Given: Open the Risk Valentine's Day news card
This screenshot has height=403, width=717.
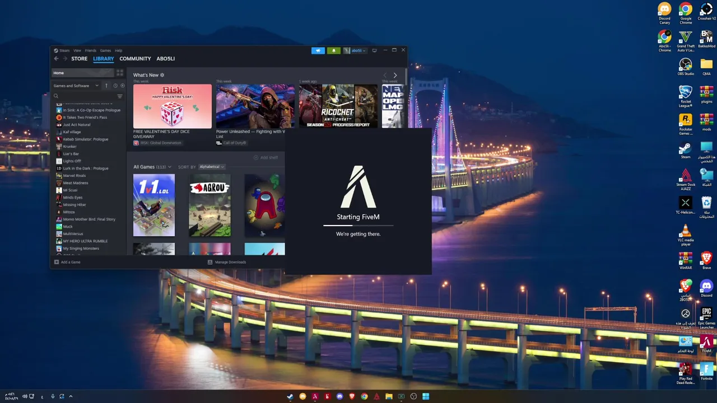Looking at the screenshot, I should pyautogui.click(x=173, y=106).
